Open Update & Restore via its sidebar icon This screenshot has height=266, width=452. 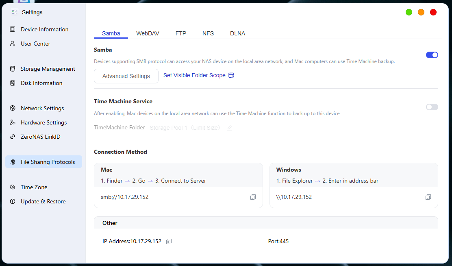point(13,201)
